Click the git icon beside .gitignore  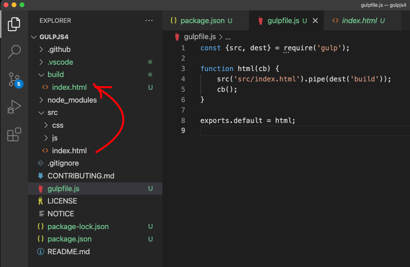pyautogui.click(x=40, y=163)
